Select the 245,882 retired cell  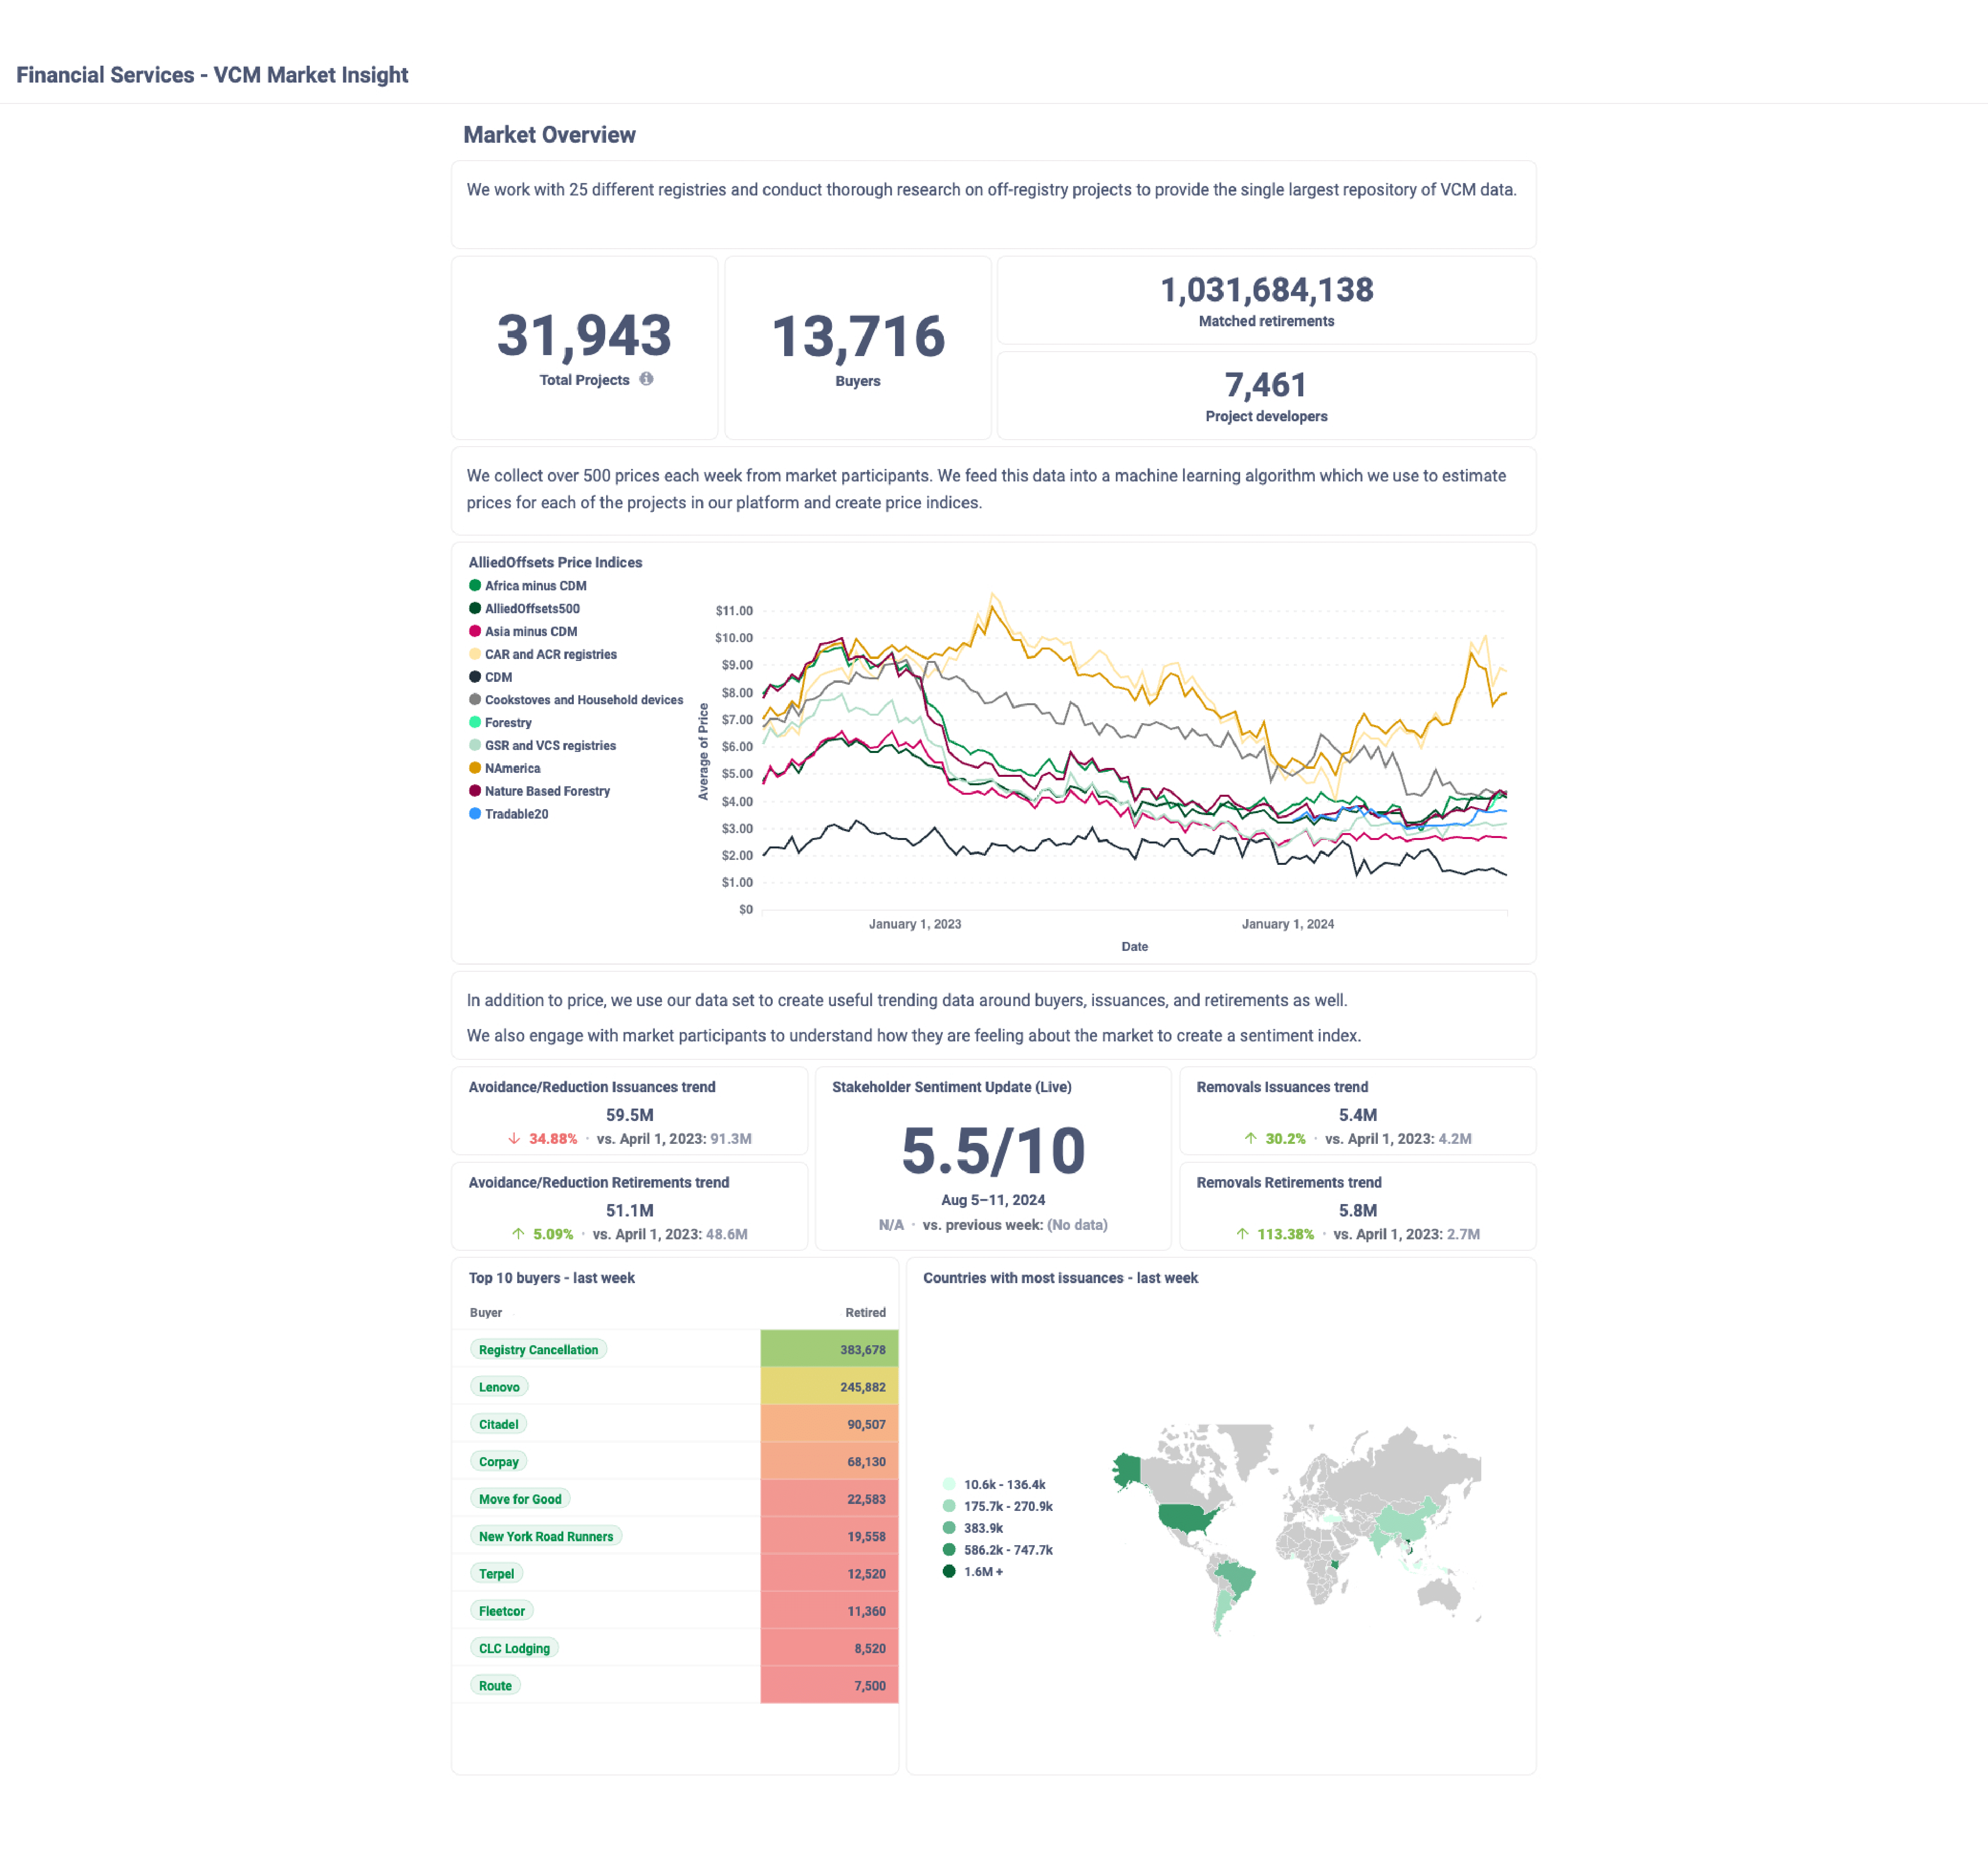829,1387
